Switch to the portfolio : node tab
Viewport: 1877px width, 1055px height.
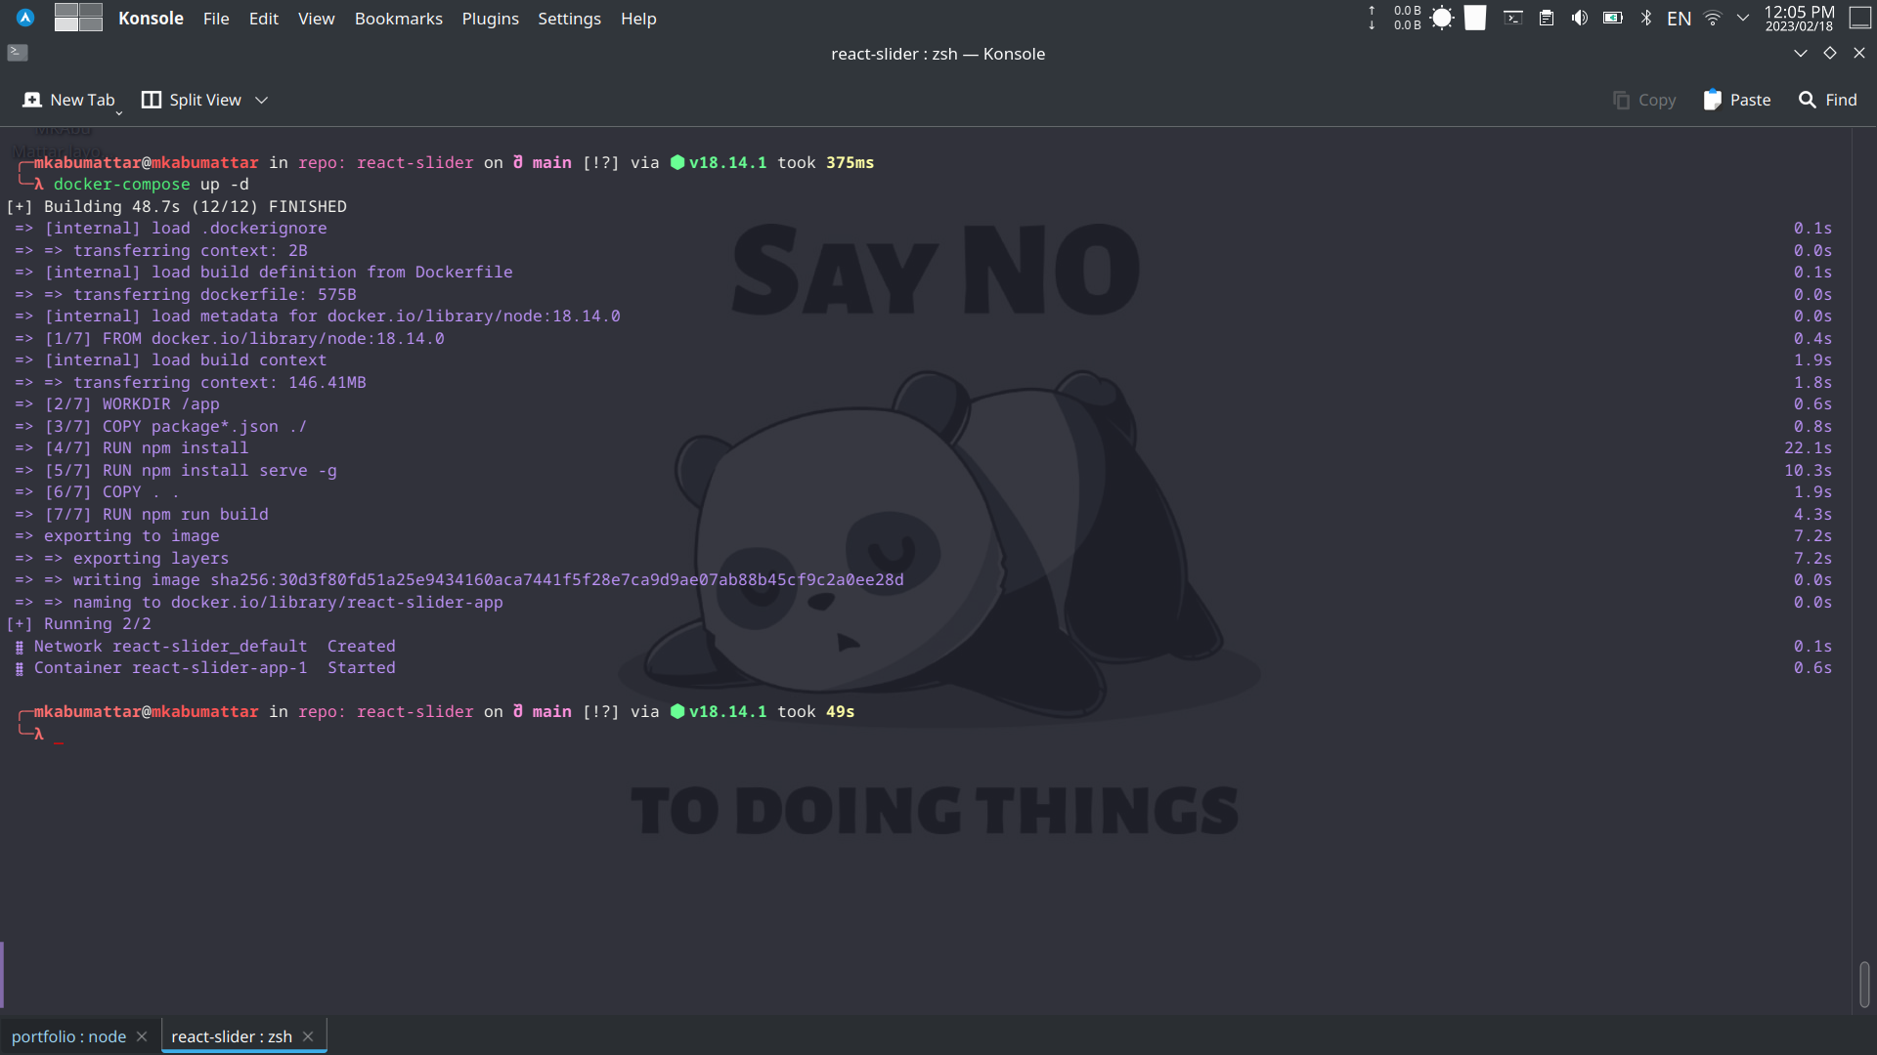pos(68,1035)
